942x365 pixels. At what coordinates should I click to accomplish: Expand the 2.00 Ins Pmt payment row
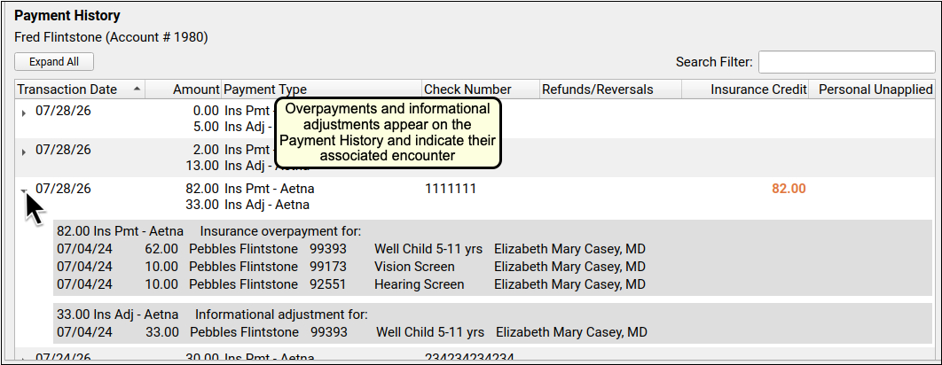(x=24, y=151)
